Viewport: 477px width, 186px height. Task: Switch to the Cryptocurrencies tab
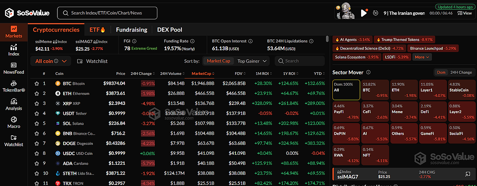pyautogui.click(x=56, y=30)
